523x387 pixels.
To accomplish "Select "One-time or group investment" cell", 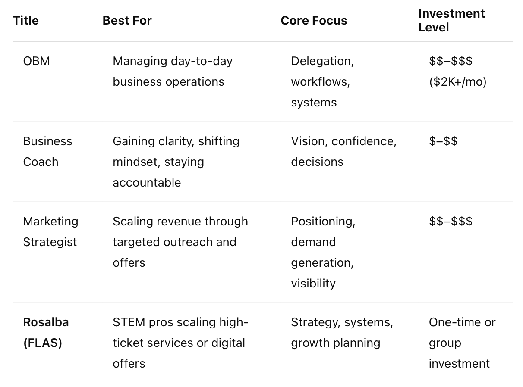I will pos(462,343).
